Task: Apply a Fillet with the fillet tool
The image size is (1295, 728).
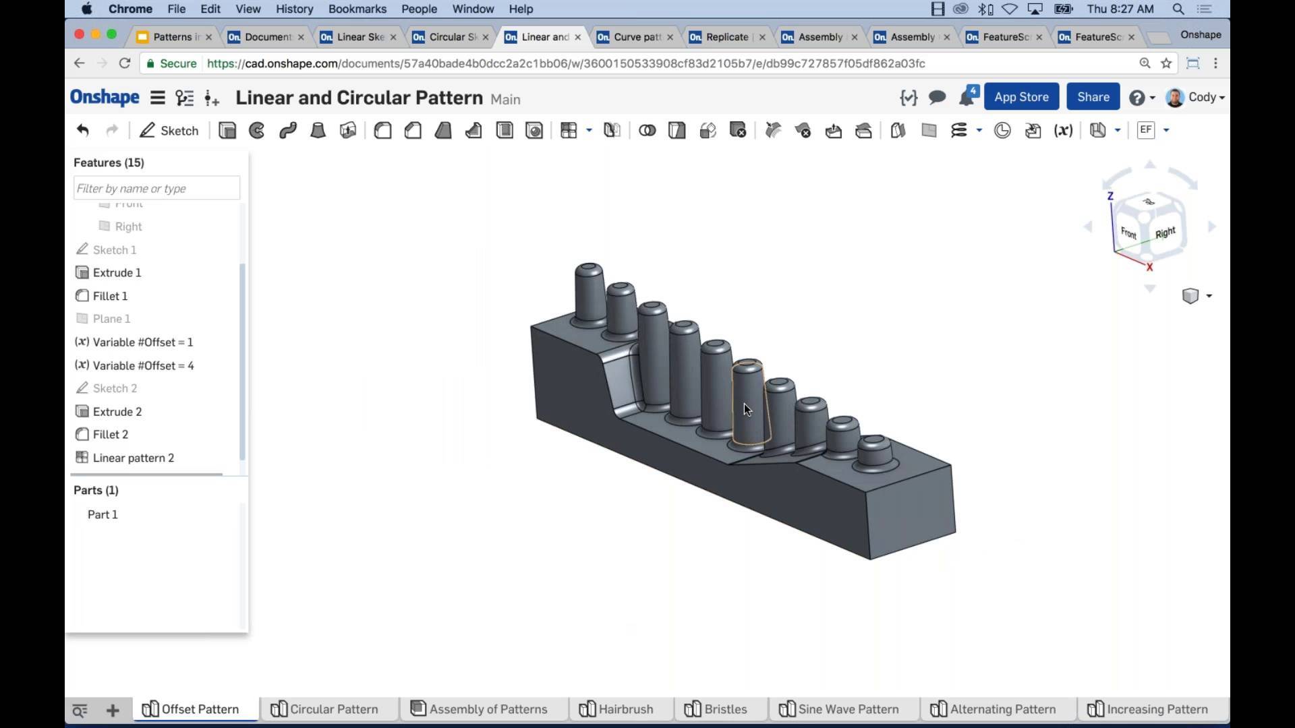Action: coord(383,130)
